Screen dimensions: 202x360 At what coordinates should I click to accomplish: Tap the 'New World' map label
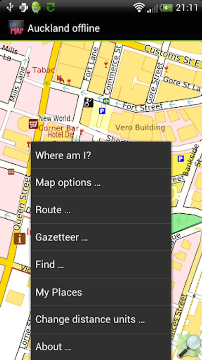55,118
